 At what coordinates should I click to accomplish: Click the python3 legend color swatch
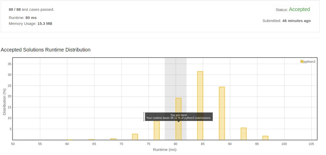[x=302, y=61]
